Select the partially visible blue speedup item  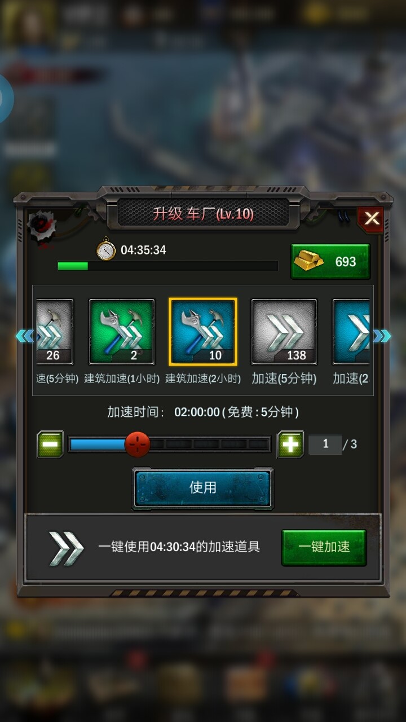pos(351,332)
